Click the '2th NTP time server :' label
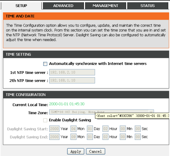The height and width of the screenshot is (156, 170). click(x=29, y=81)
